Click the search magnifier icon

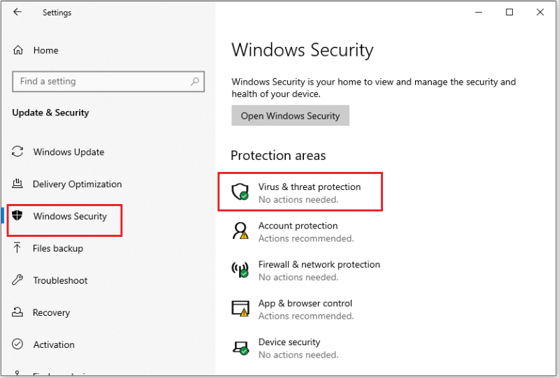[195, 81]
